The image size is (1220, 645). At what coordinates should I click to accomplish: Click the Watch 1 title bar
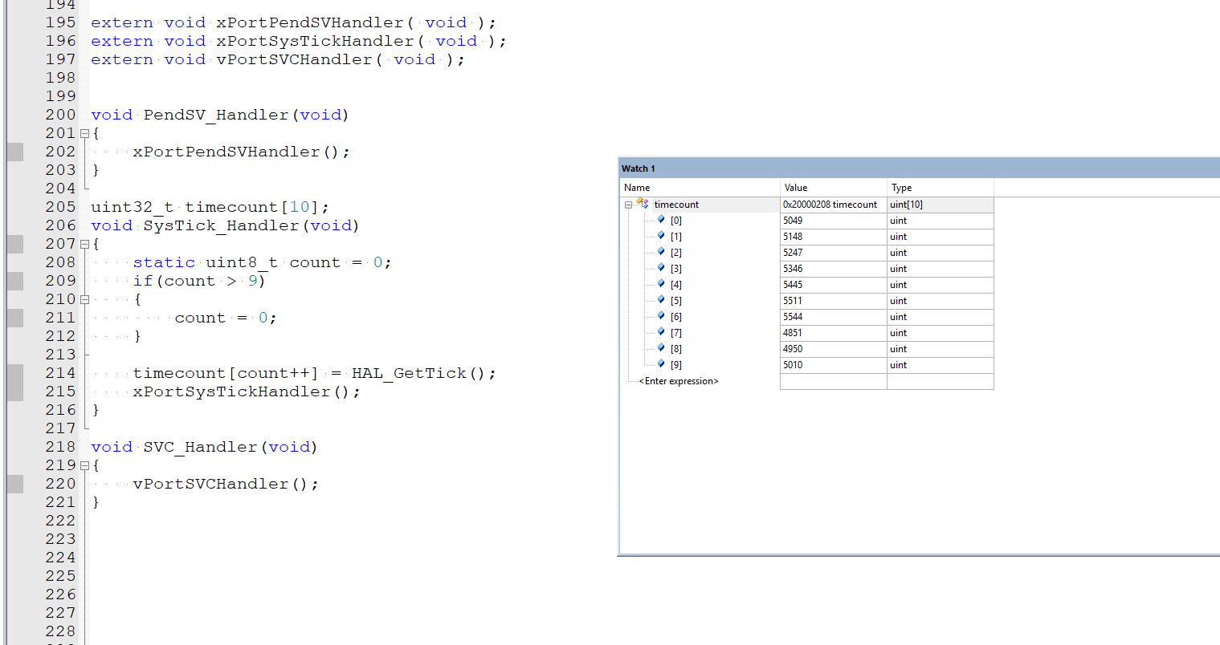point(919,168)
